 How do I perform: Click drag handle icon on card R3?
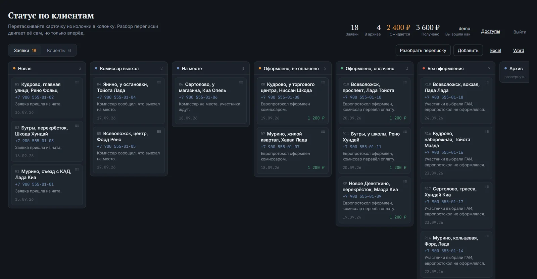[x=77, y=126]
